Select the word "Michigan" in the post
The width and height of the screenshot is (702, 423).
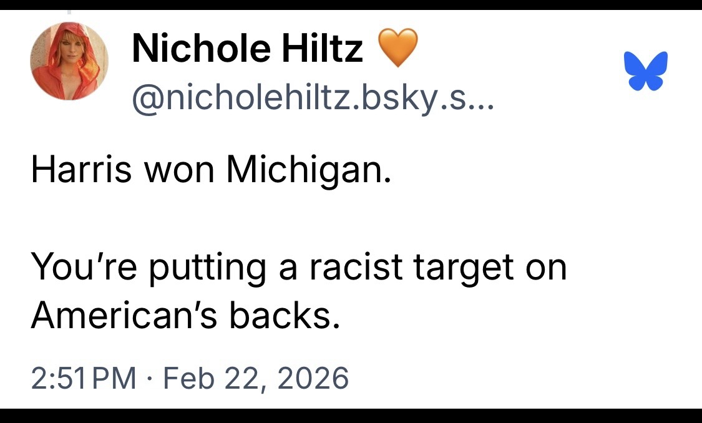click(308, 170)
